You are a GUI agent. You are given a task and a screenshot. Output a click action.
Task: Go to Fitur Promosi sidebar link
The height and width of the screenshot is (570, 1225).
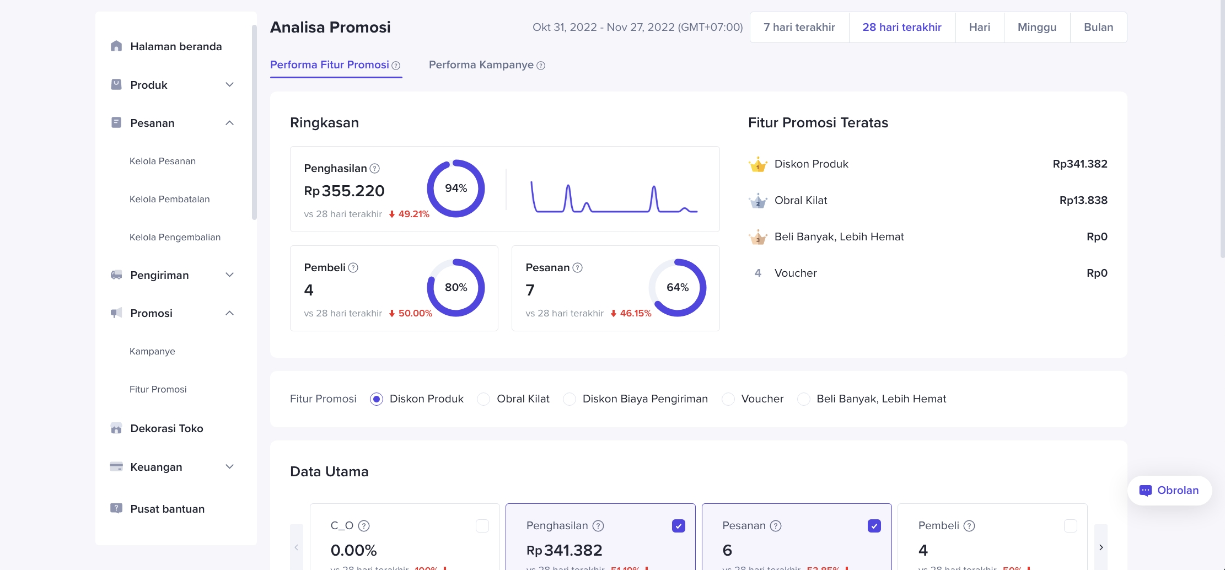pyautogui.click(x=158, y=389)
